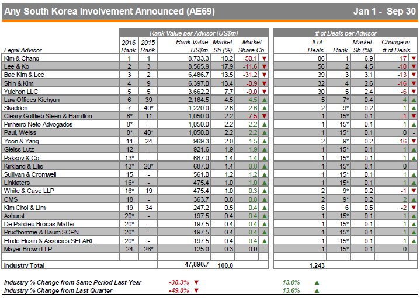Click the 'Jan 1 - Sep 30' date range
This screenshot has height=298, width=420.
(x=384, y=12)
